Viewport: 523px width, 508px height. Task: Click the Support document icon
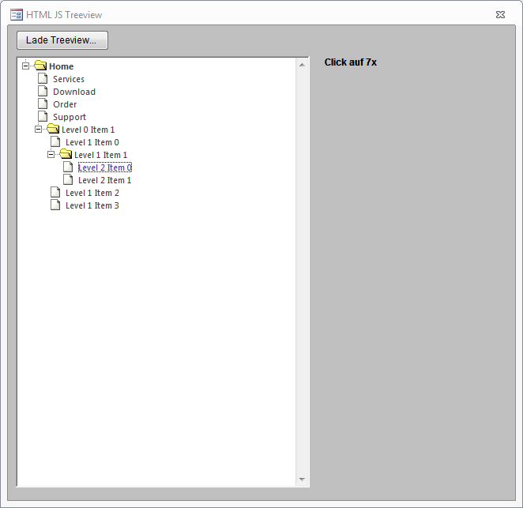coord(43,117)
